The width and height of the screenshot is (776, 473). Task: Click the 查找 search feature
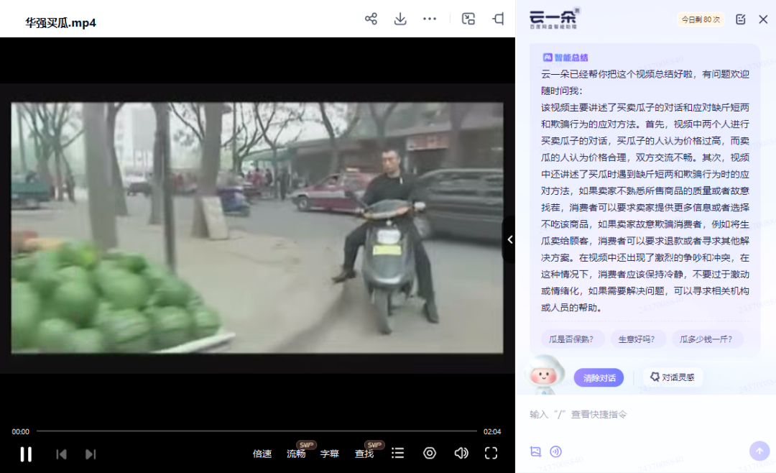364,454
